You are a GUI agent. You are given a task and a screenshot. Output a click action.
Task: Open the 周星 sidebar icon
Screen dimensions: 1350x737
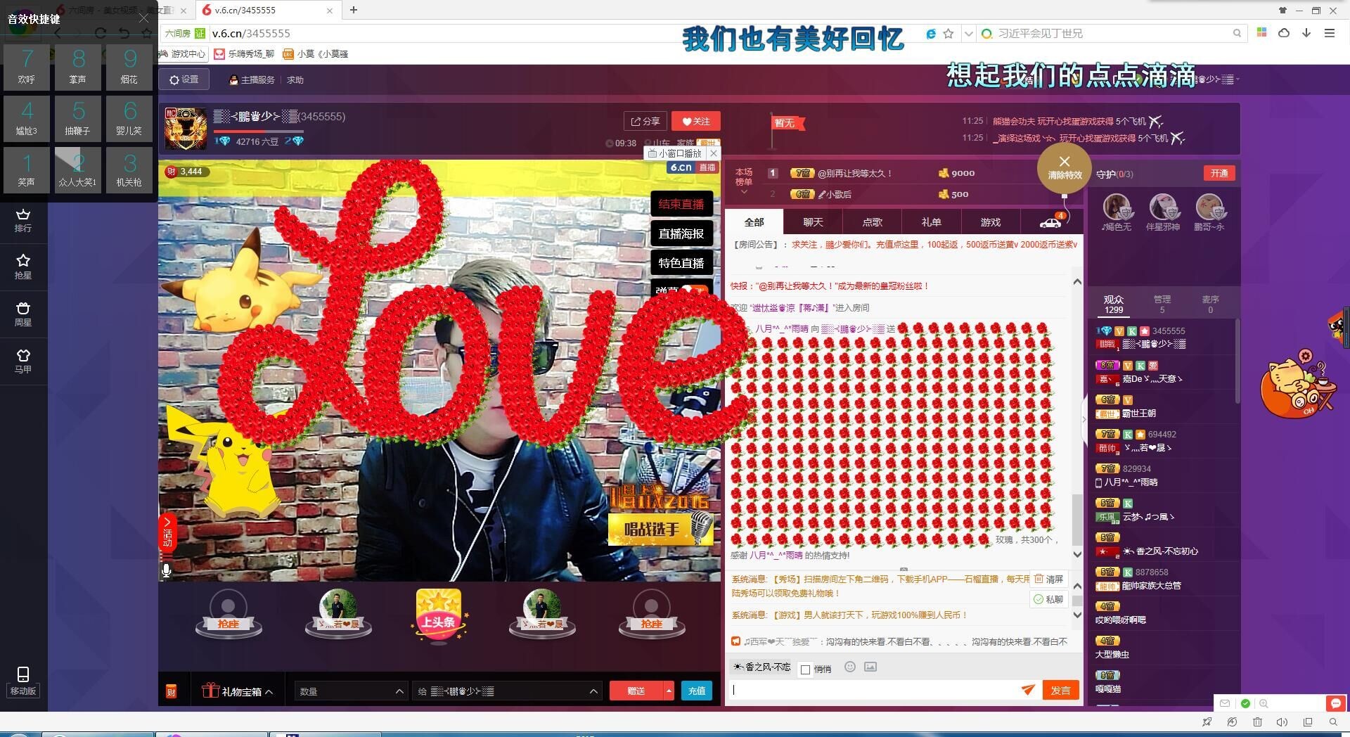pos(23,314)
